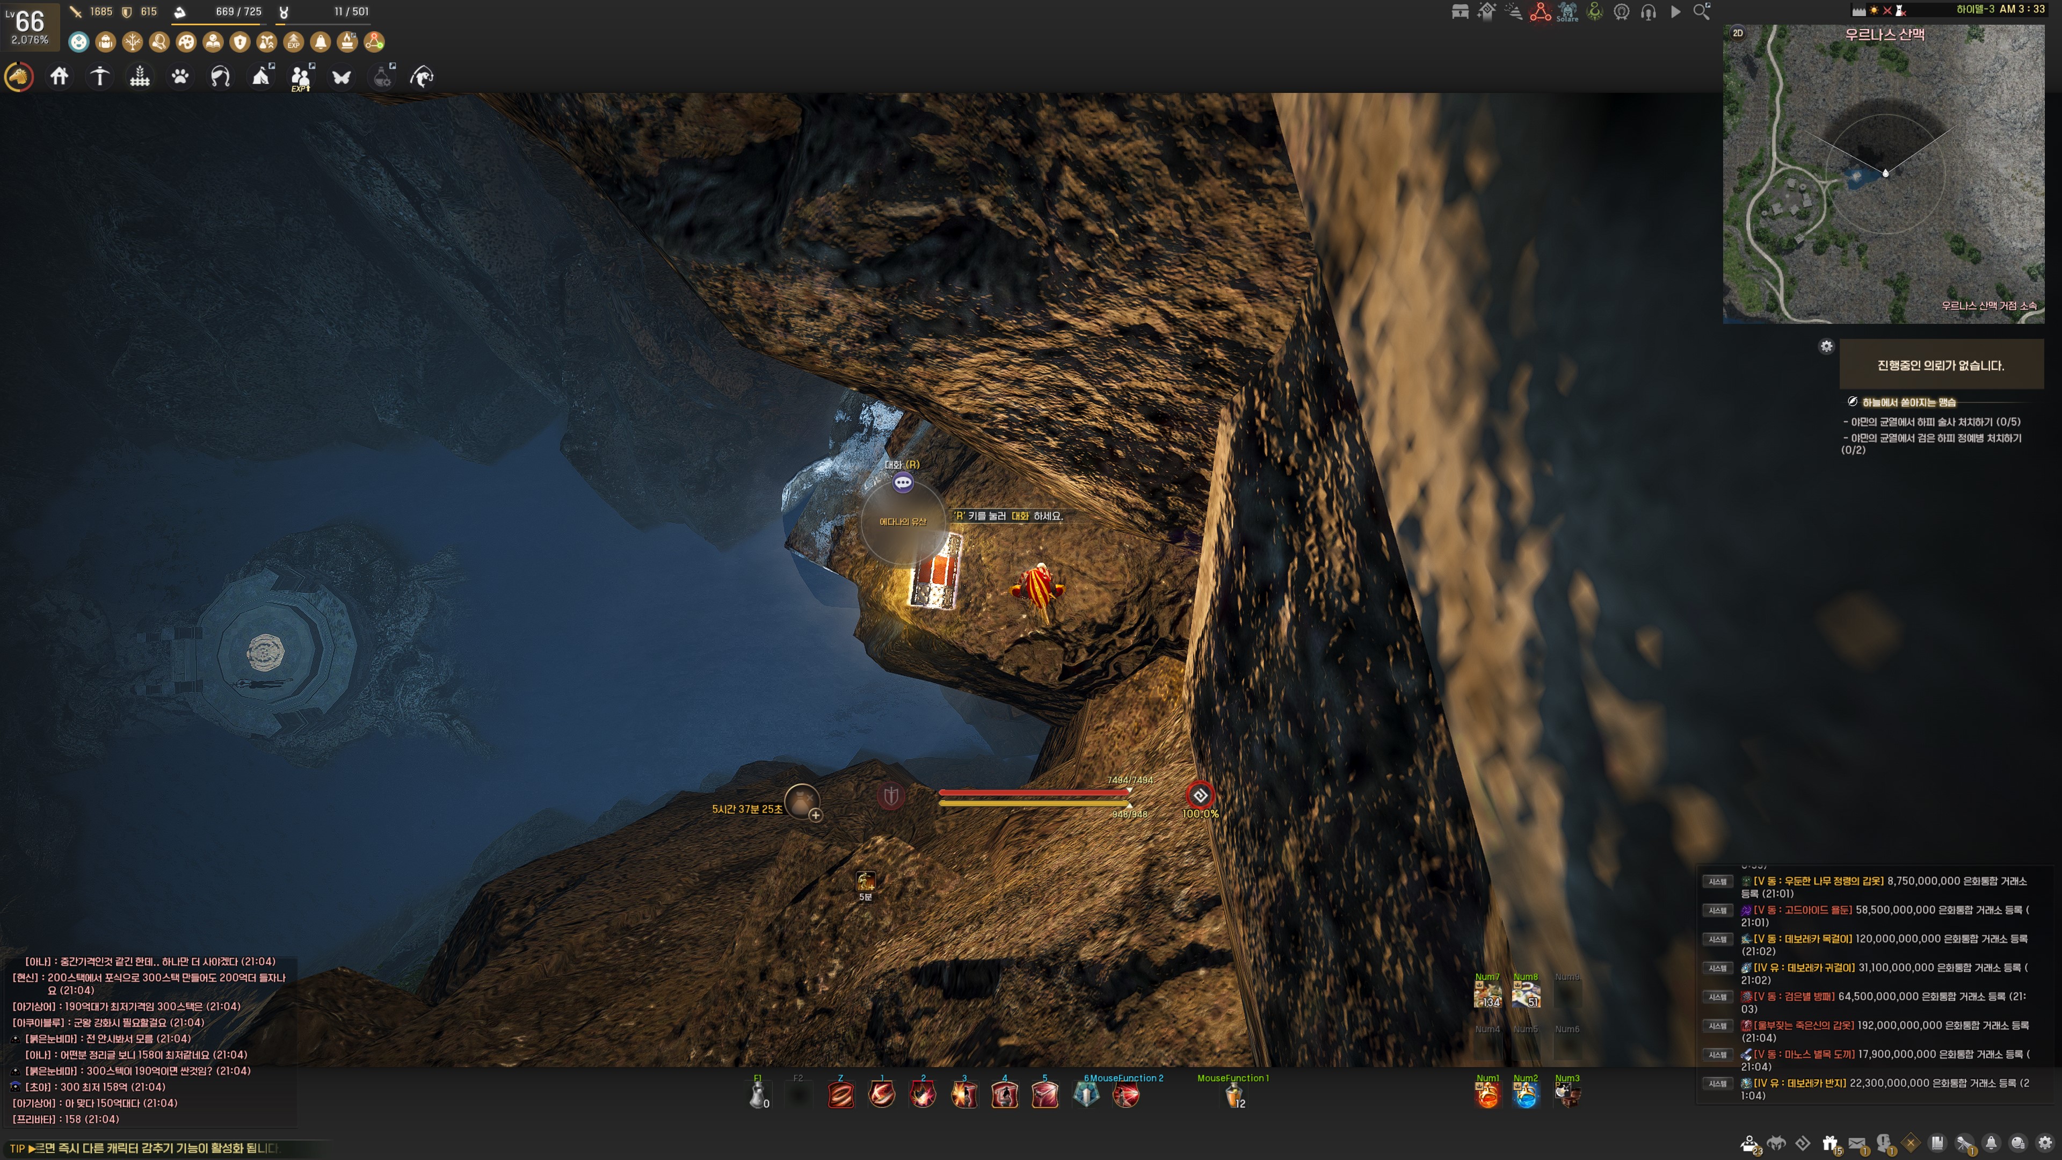This screenshot has height=1160, width=2062.
Task: Click the pickaxe worker icon
Action: coord(99,77)
